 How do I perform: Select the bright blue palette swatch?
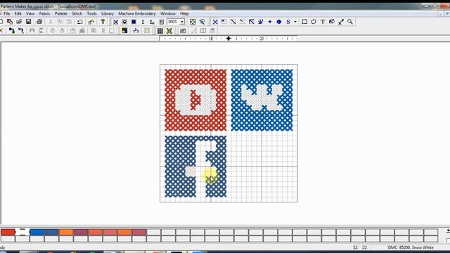[x=37, y=232]
